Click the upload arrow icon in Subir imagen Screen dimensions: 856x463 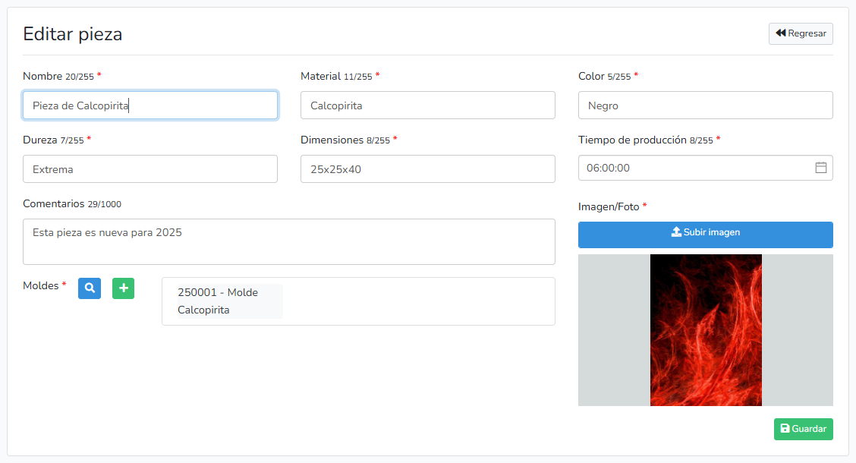(676, 232)
